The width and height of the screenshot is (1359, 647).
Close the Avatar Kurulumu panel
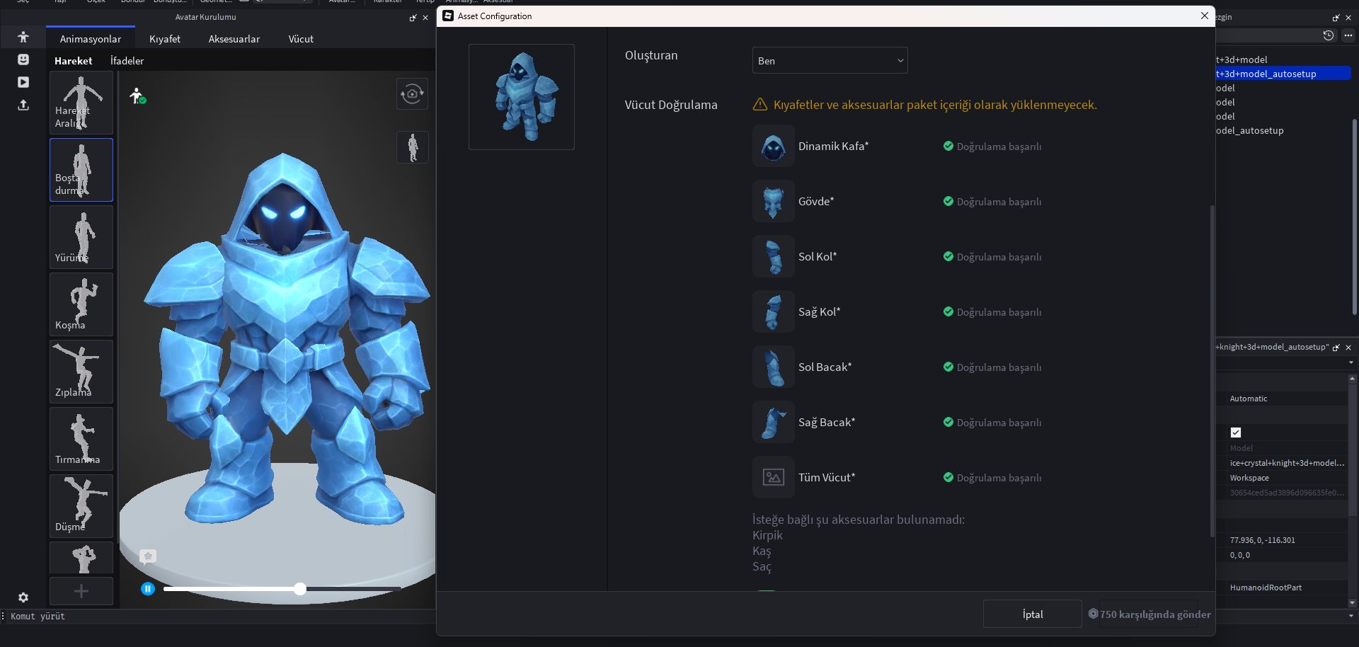425,18
